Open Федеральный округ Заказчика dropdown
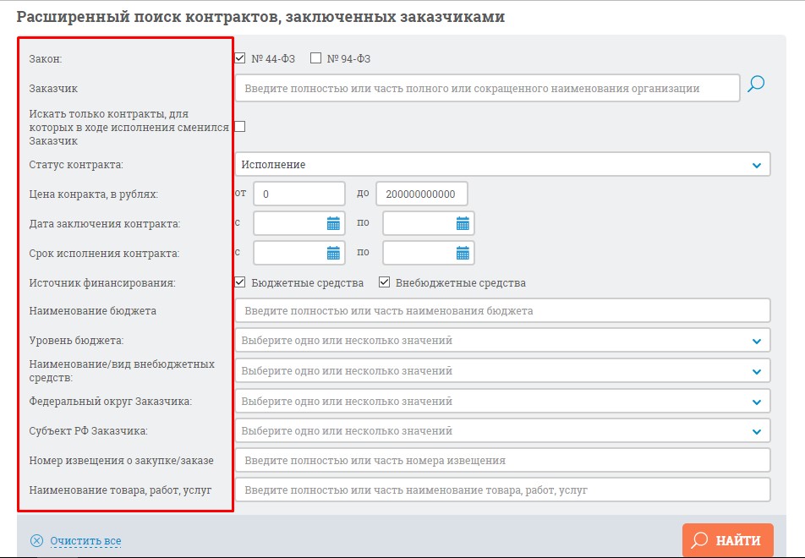Image resolution: width=805 pixels, height=558 pixels. pyautogui.click(x=502, y=401)
